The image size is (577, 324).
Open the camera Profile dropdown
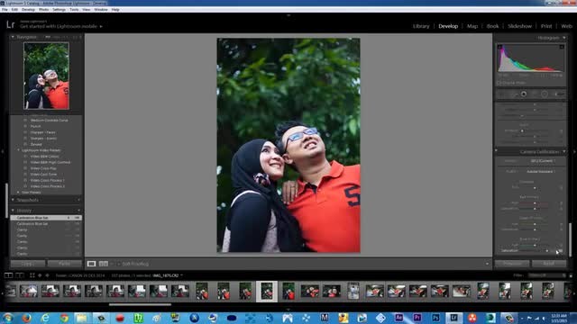540,172
